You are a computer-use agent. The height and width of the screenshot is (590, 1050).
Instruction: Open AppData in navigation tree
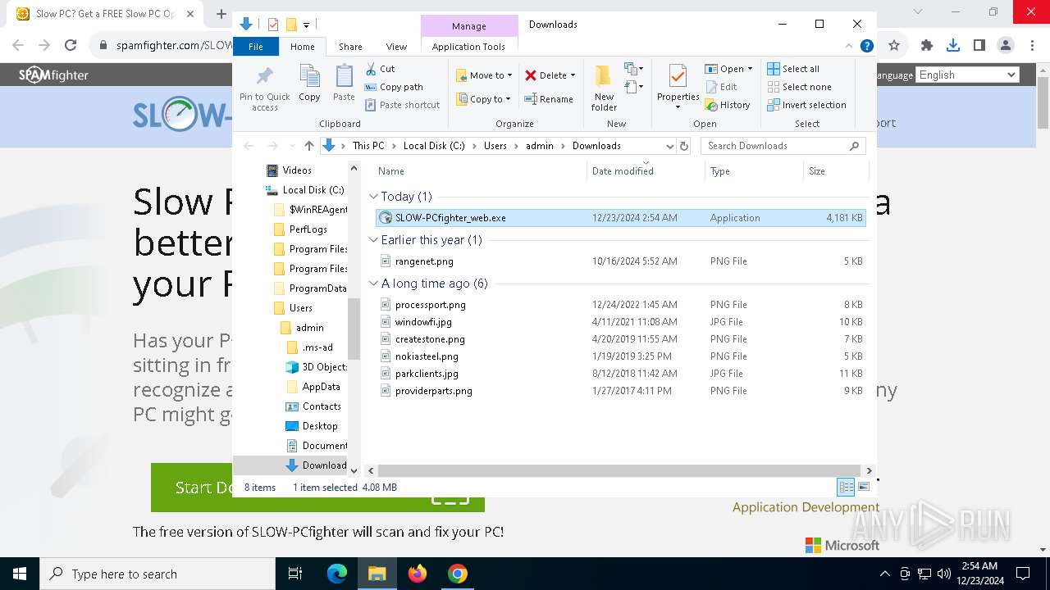tap(321, 387)
